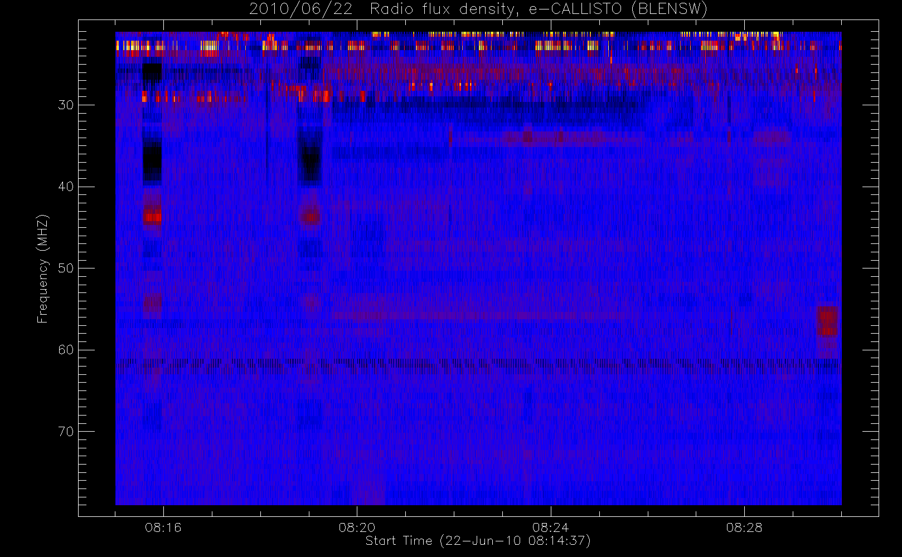Click the 'Frequency (MHZ)' y-axis label

pos(42,268)
